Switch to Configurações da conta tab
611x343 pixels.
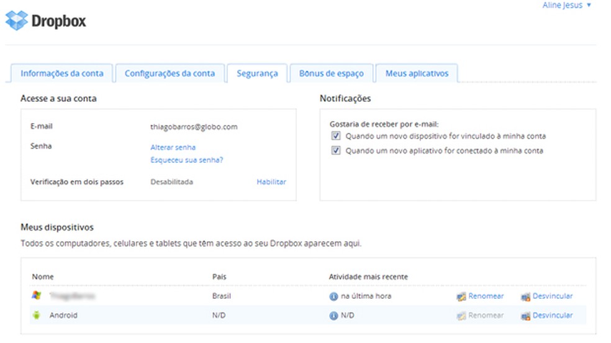pyautogui.click(x=170, y=73)
